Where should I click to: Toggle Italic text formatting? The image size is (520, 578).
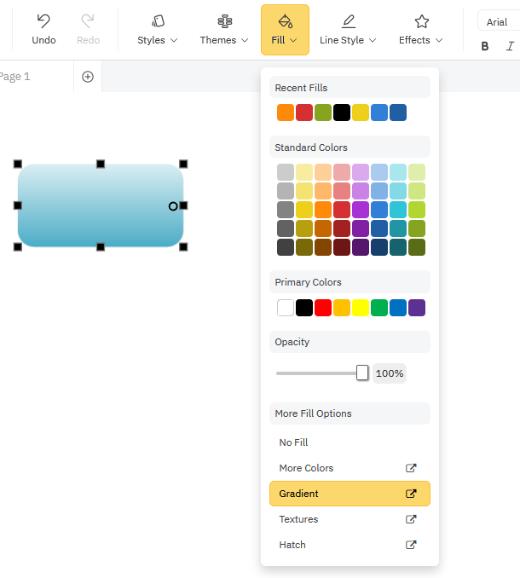(510, 46)
